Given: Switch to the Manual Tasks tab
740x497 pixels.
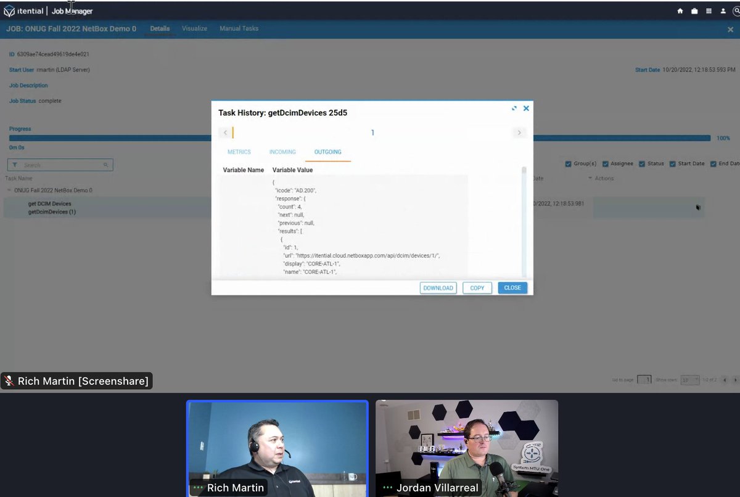Looking at the screenshot, I should [239, 29].
